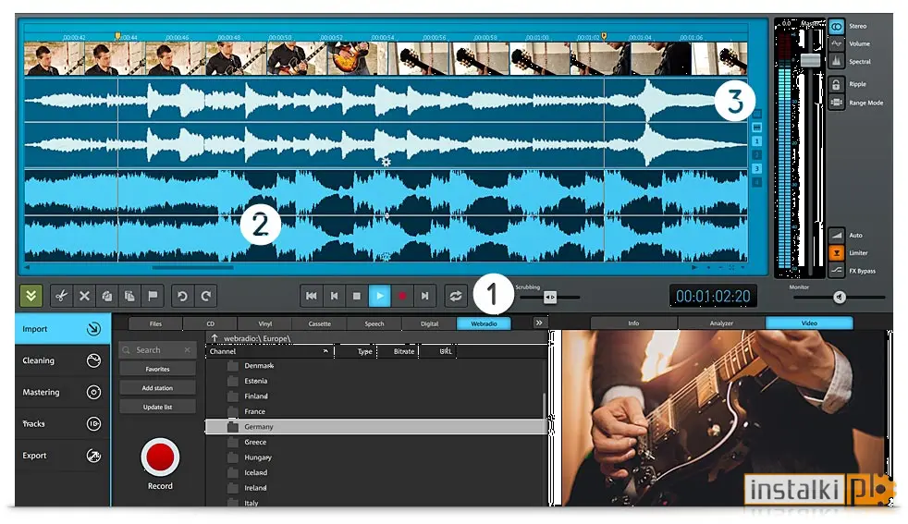Image resolution: width=908 pixels, height=524 pixels.
Task: Click the video preview of guitar
Action: coord(724,418)
